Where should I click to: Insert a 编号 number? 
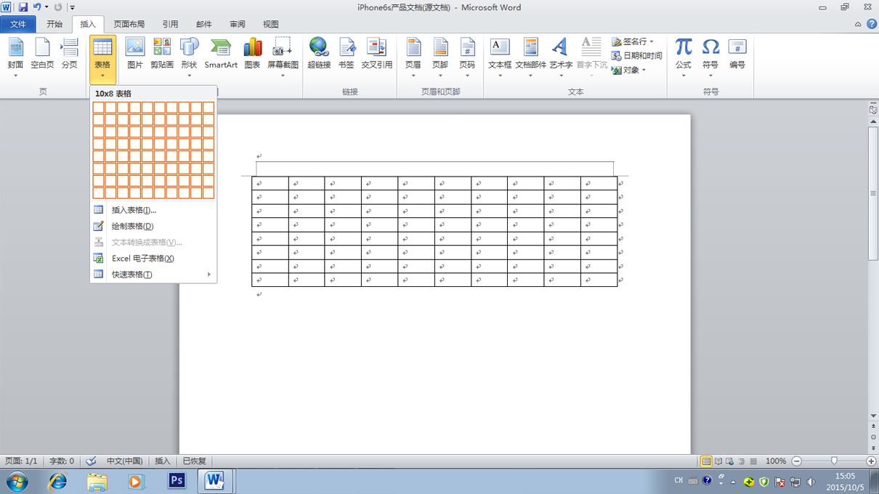pyautogui.click(x=737, y=53)
